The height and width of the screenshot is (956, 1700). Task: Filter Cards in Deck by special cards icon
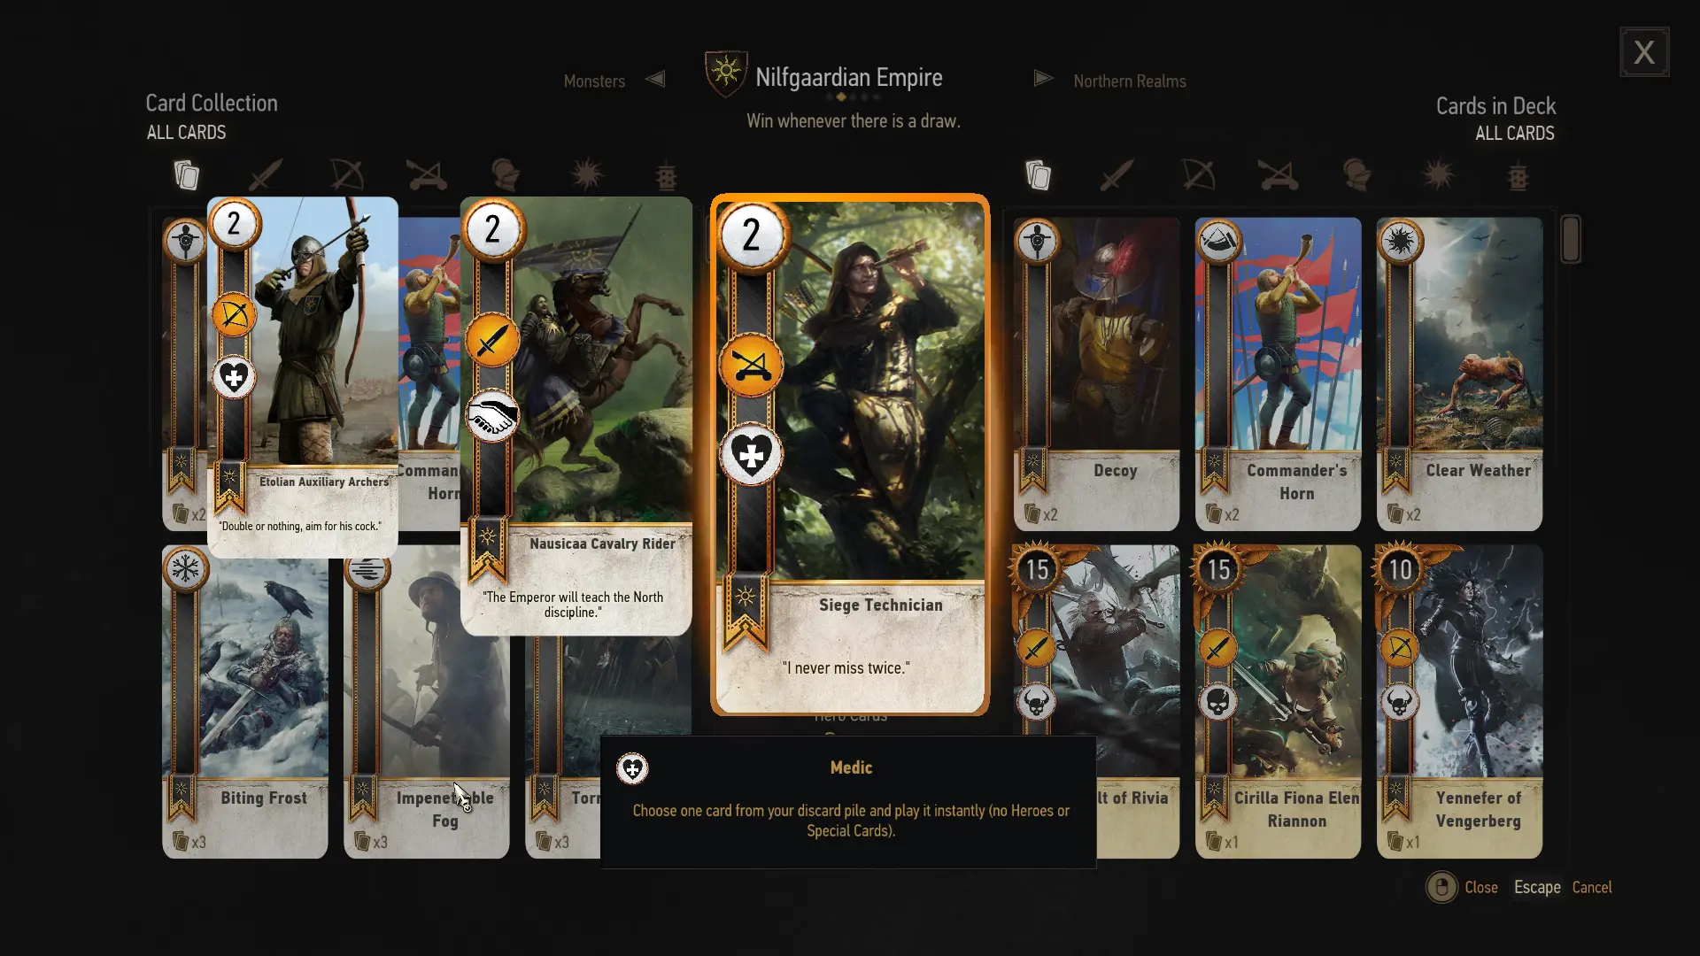[1518, 175]
